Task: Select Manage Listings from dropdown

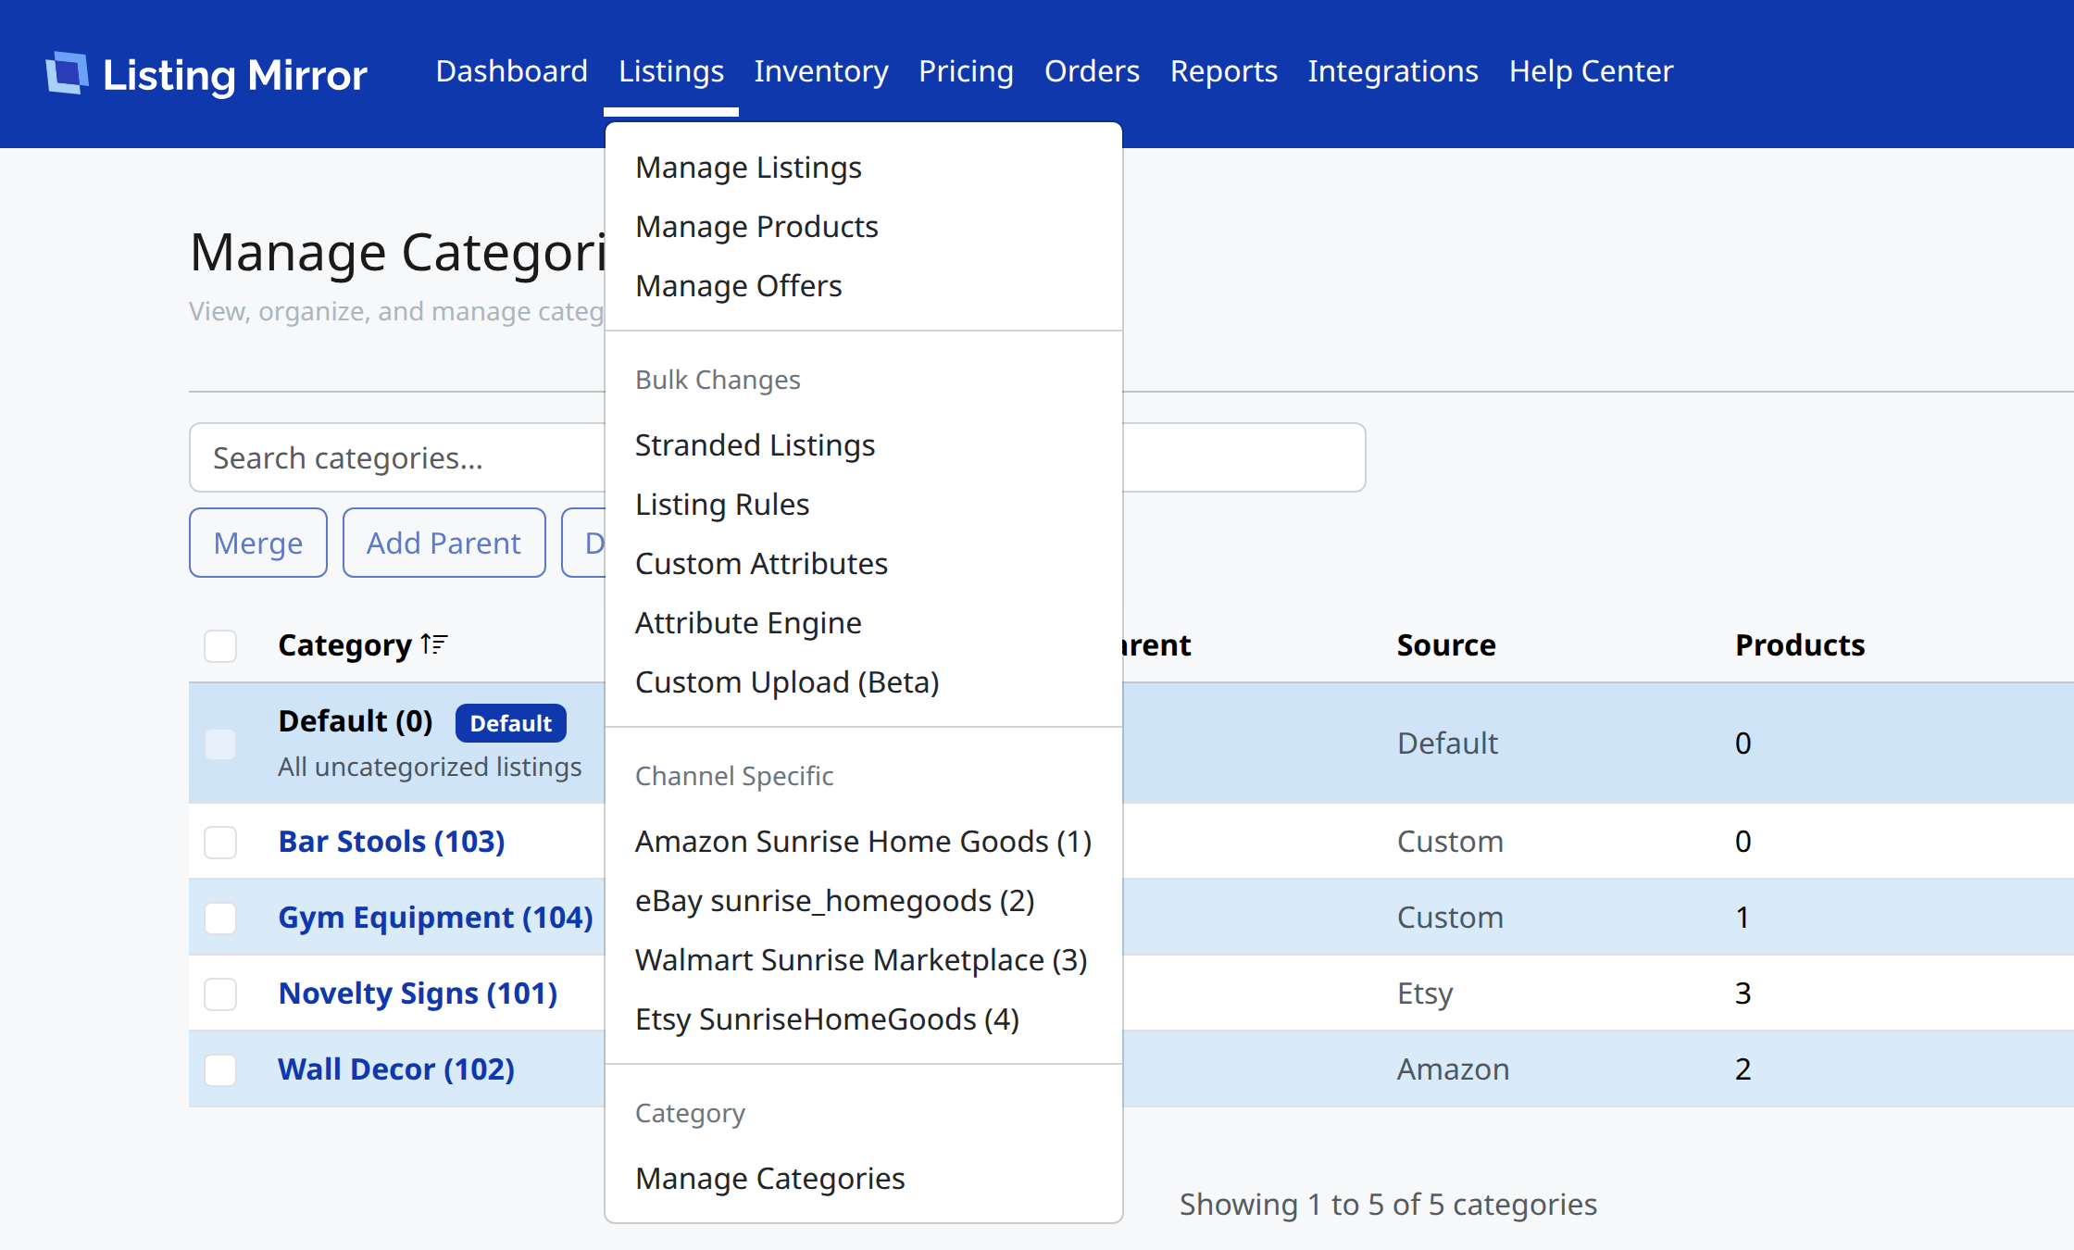Action: tap(863, 168)
